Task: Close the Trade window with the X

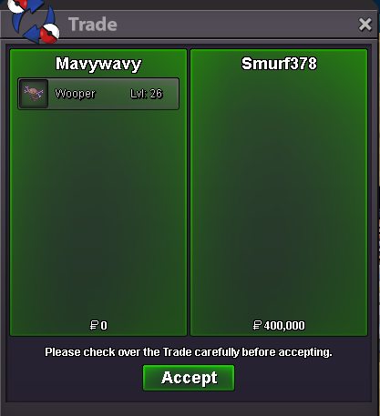Action: tap(365, 25)
